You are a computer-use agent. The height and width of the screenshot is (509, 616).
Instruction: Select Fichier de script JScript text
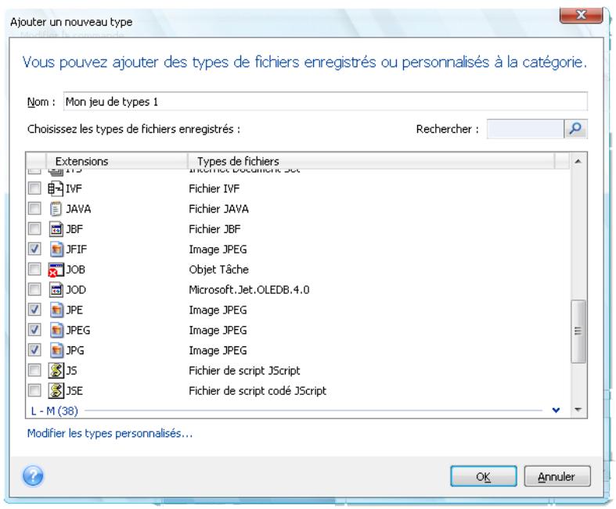coord(244,371)
